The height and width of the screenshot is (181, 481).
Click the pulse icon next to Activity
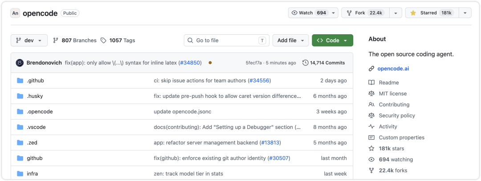[x=371, y=126]
